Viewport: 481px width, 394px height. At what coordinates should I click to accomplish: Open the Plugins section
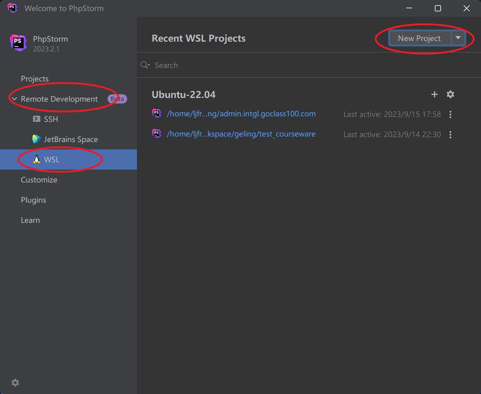[34, 200]
